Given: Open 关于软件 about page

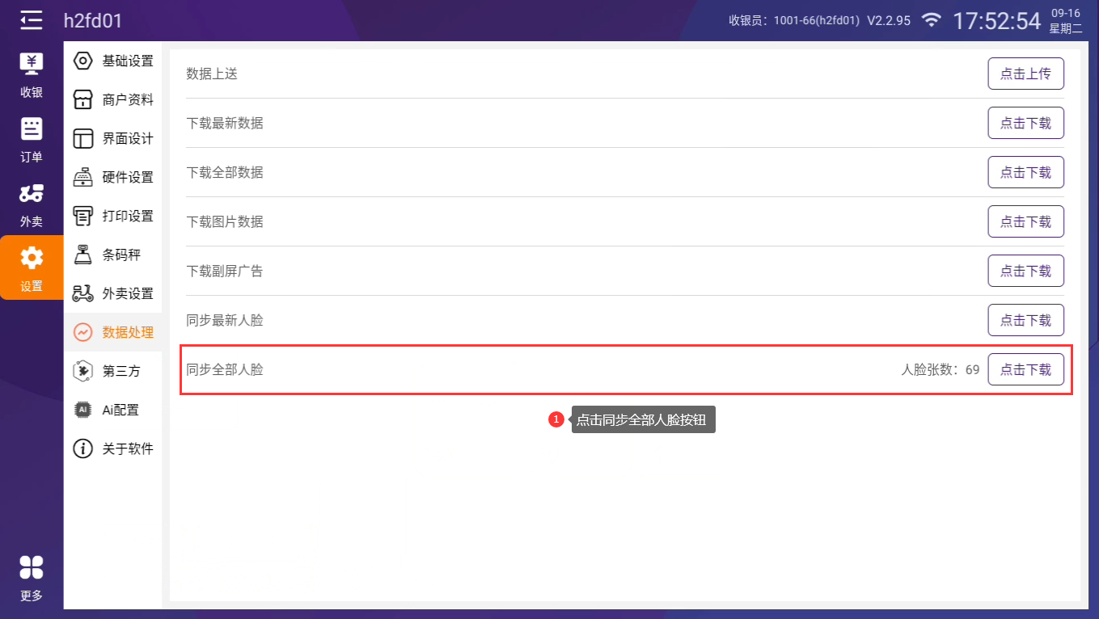Looking at the screenshot, I should coord(127,449).
